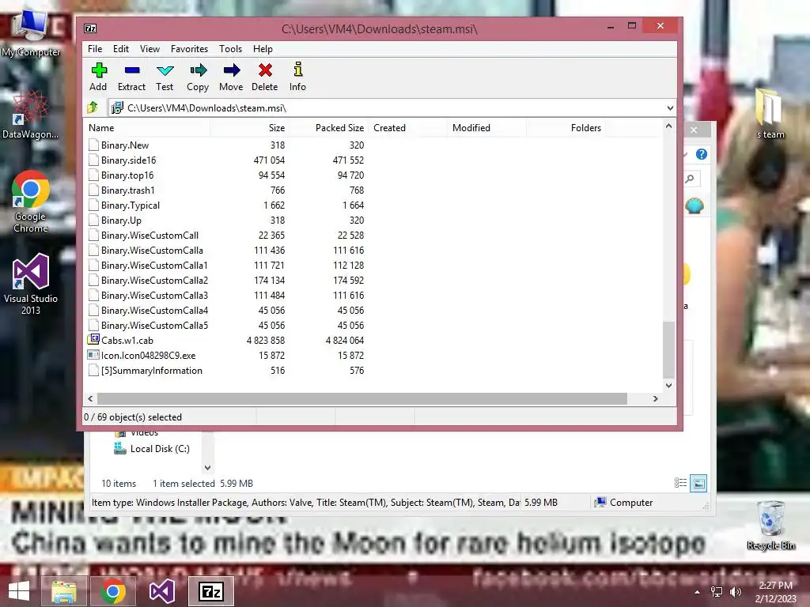810x607 pixels.
Task: Open My Computer desktop icon
Action: pyautogui.click(x=31, y=32)
